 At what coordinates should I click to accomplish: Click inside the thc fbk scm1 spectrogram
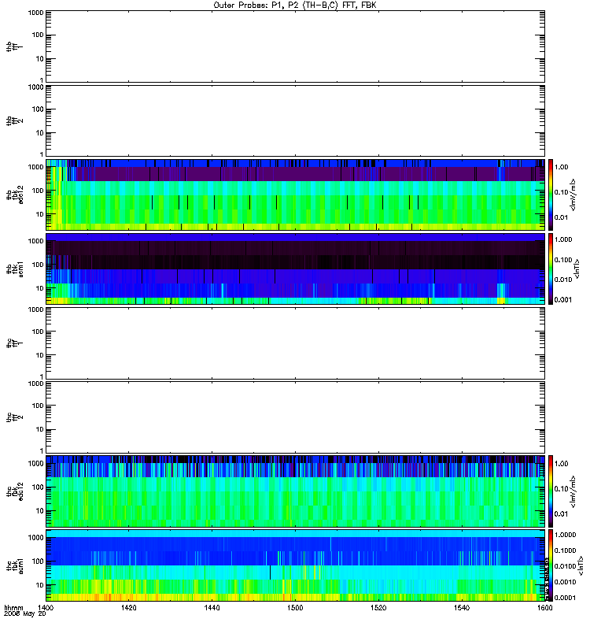(295, 565)
